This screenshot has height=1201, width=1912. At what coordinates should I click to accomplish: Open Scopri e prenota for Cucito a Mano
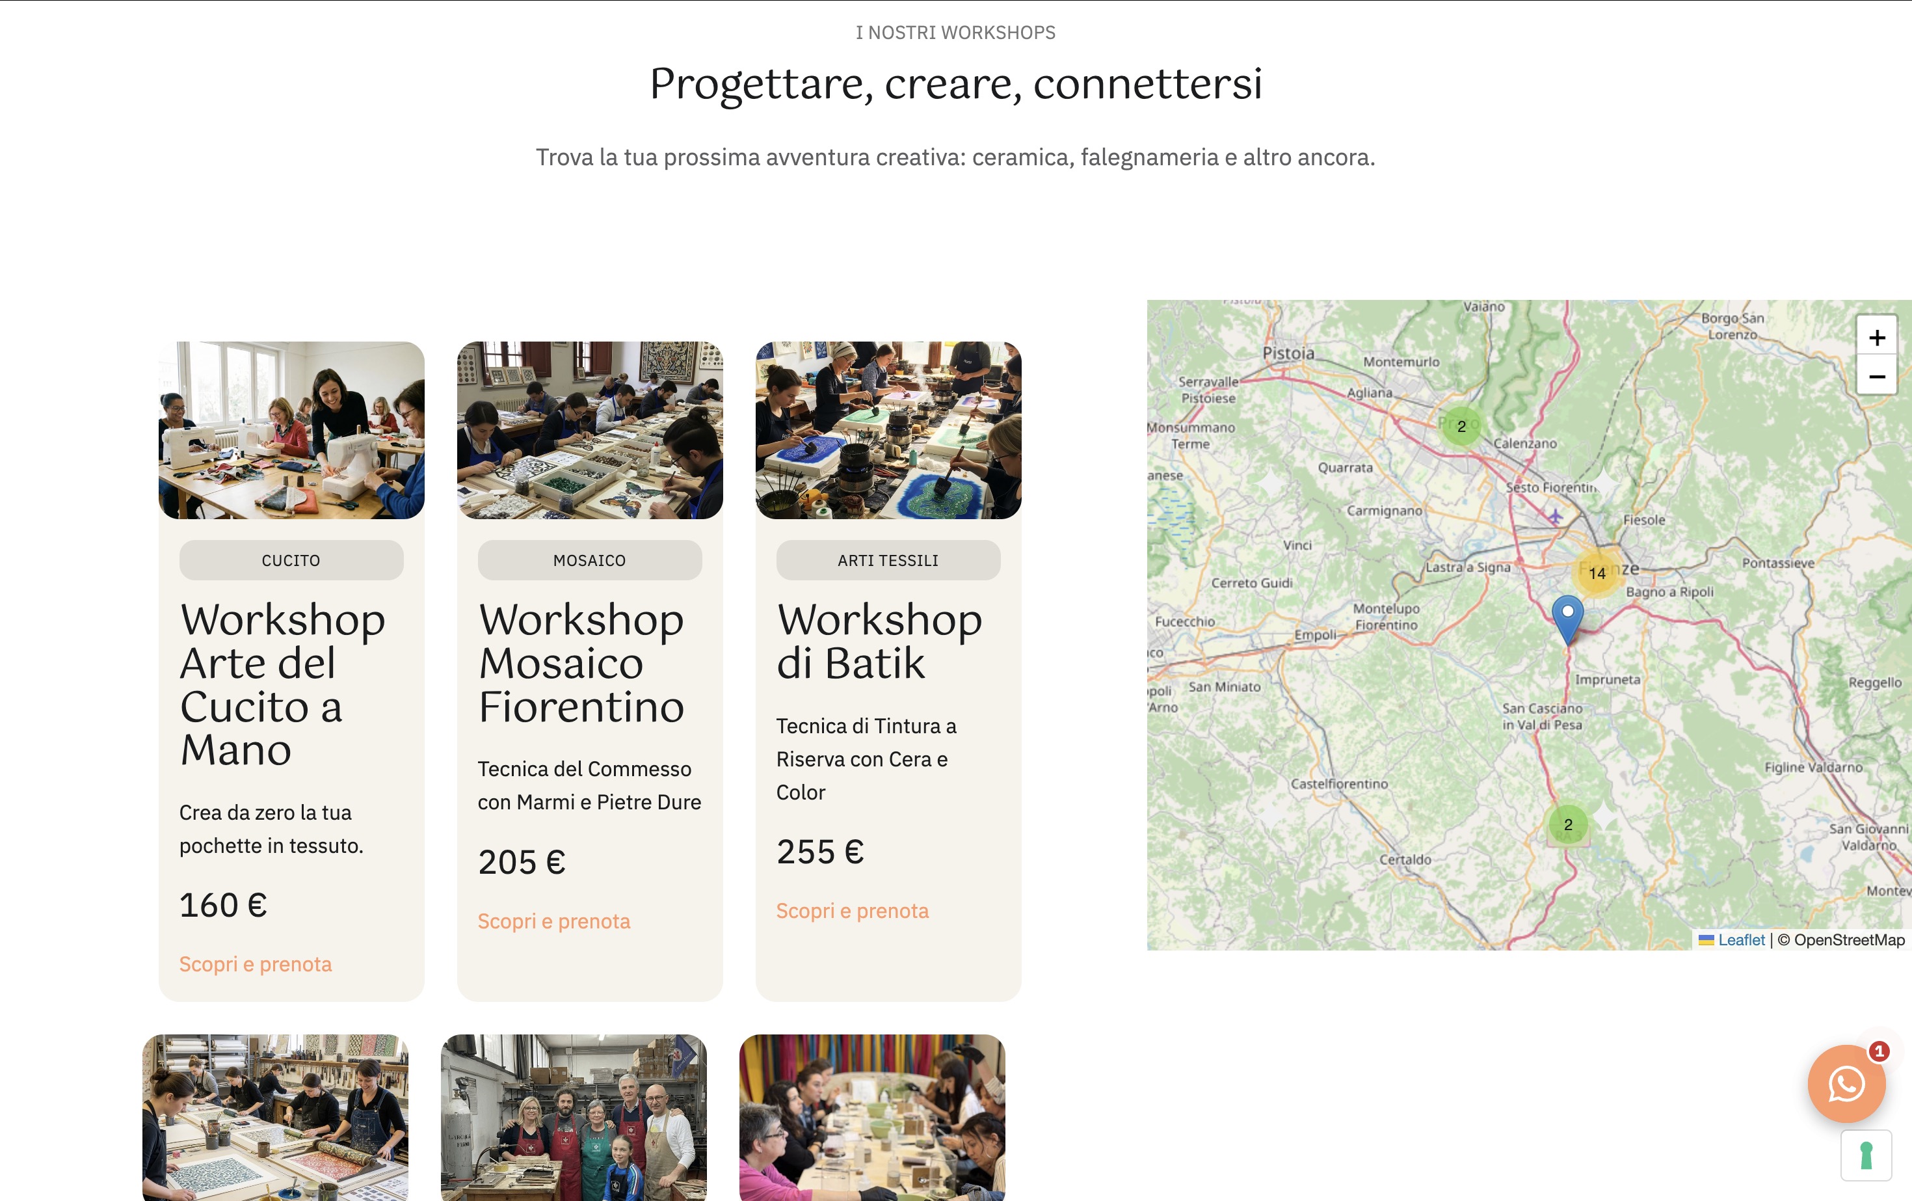click(256, 964)
